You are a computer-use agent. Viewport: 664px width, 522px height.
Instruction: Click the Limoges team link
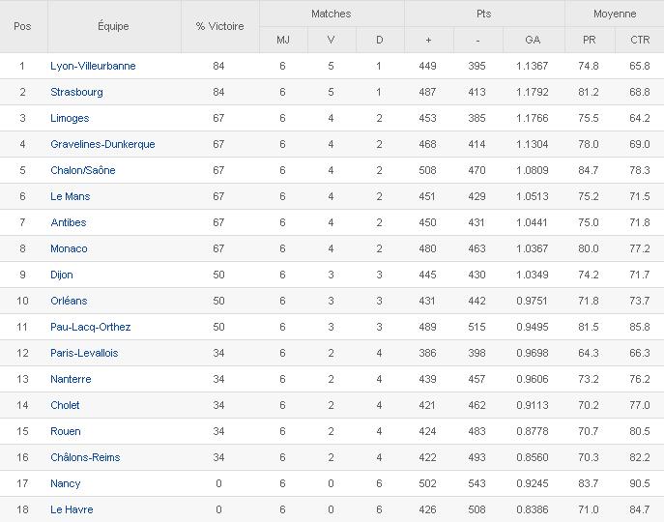pyautogui.click(x=70, y=118)
